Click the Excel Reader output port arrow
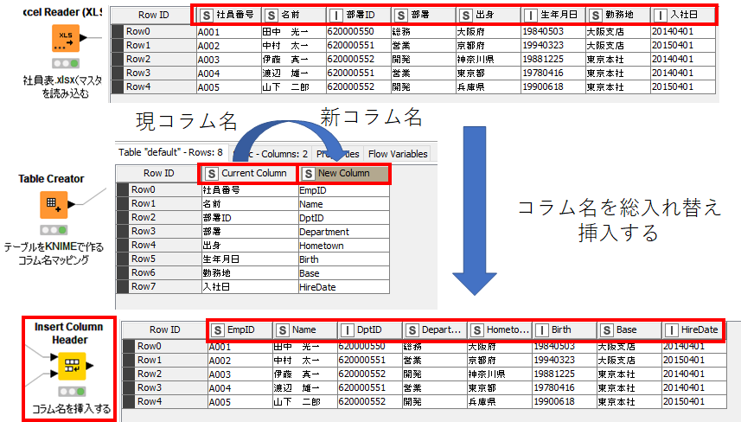The height and width of the screenshot is (422, 741). (84, 38)
